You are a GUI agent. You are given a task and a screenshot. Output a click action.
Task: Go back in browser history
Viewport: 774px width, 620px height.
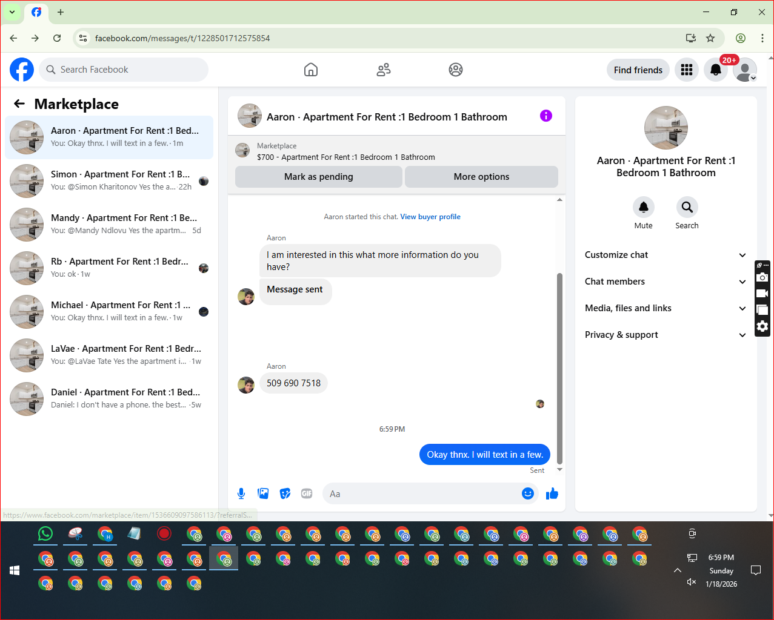pyautogui.click(x=13, y=38)
